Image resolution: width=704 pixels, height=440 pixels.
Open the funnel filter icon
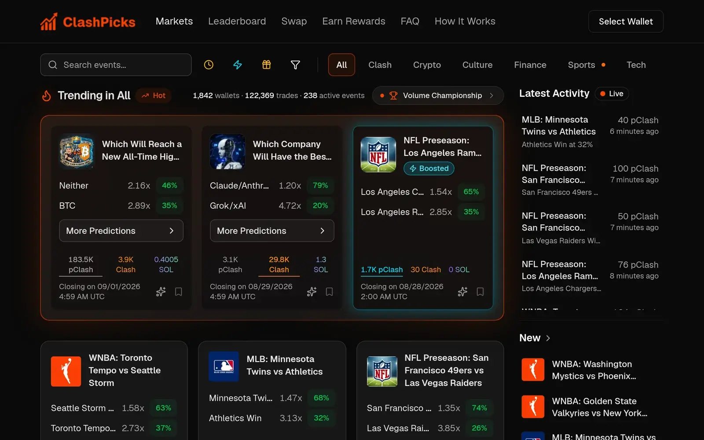[296, 65]
